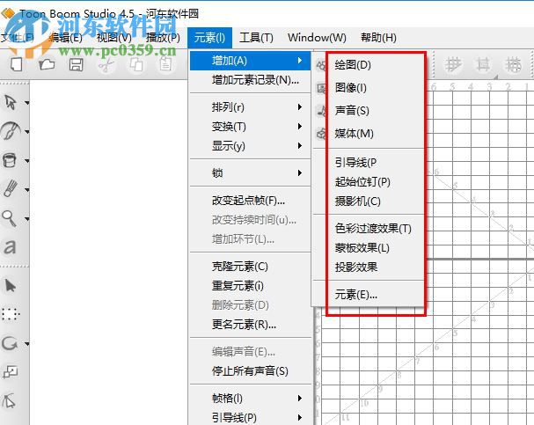This screenshot has width=534, height=425.
Task: Select the Rotate tool
Action: coord(10,343)
